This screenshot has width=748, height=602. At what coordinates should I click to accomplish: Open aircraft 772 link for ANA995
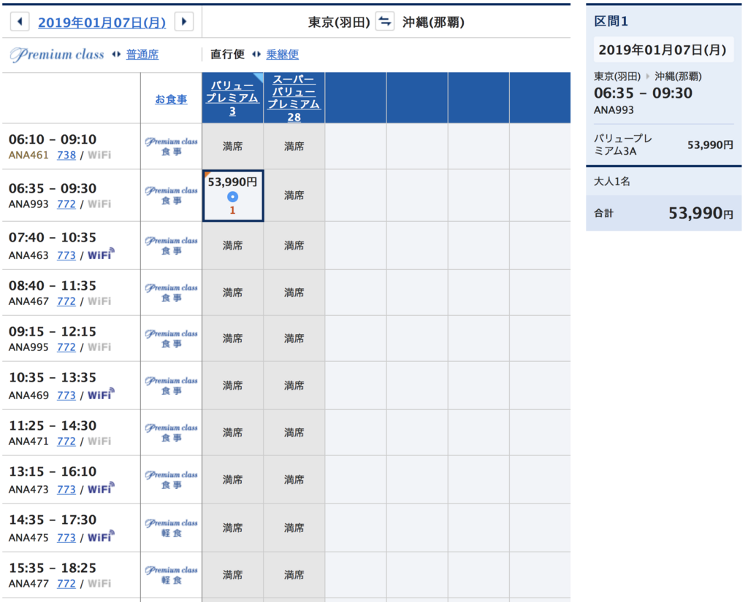pos(66,347)
